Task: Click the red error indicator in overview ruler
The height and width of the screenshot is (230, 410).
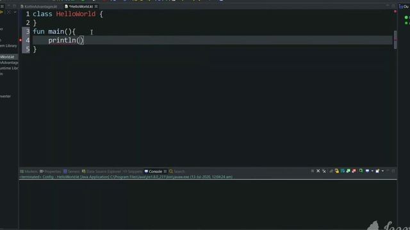Action: (x=395, y=11)
